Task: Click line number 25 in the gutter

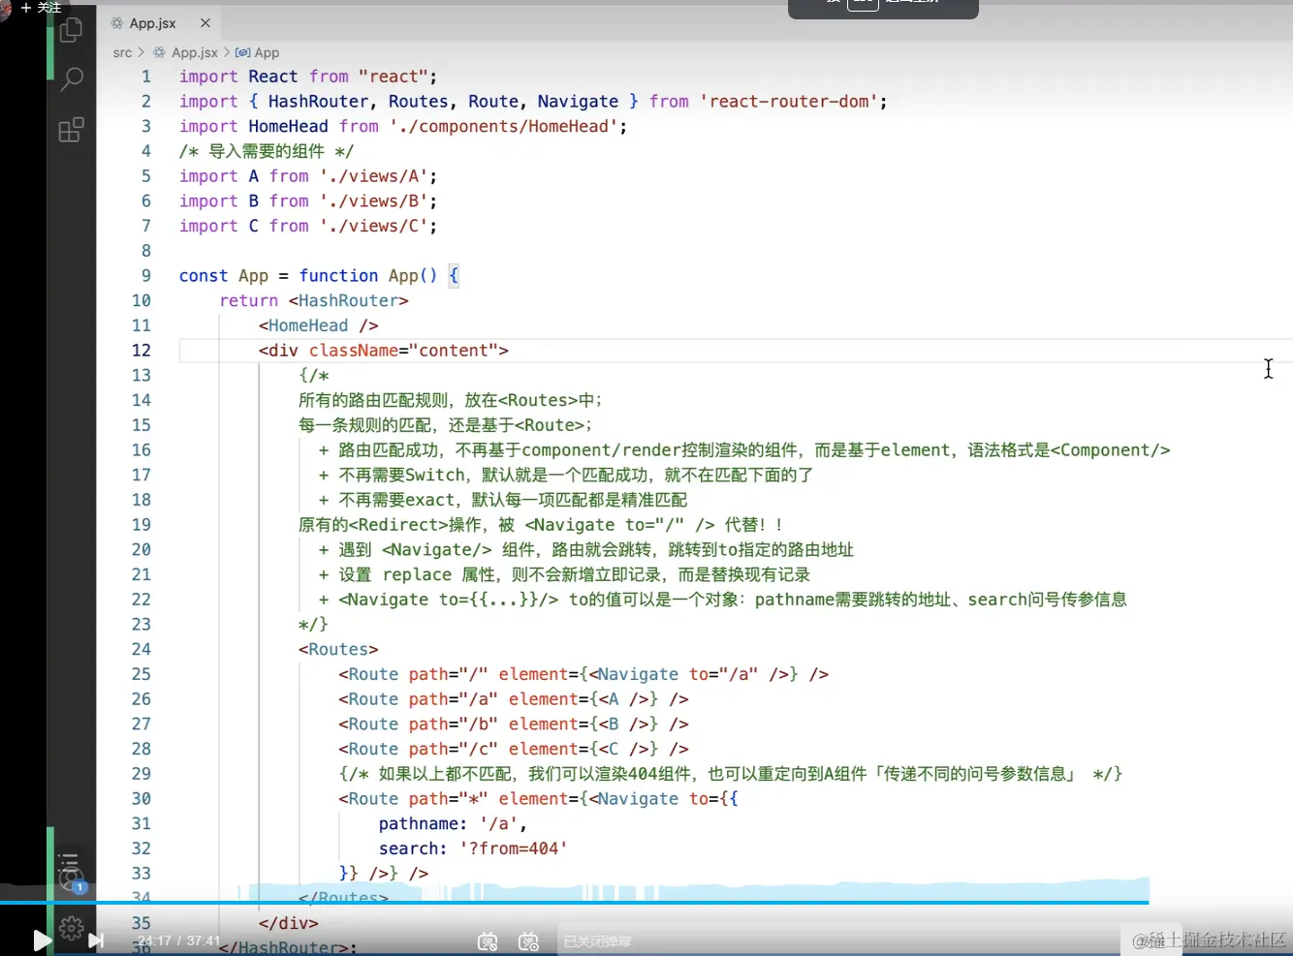Action: tap(142, 674)
